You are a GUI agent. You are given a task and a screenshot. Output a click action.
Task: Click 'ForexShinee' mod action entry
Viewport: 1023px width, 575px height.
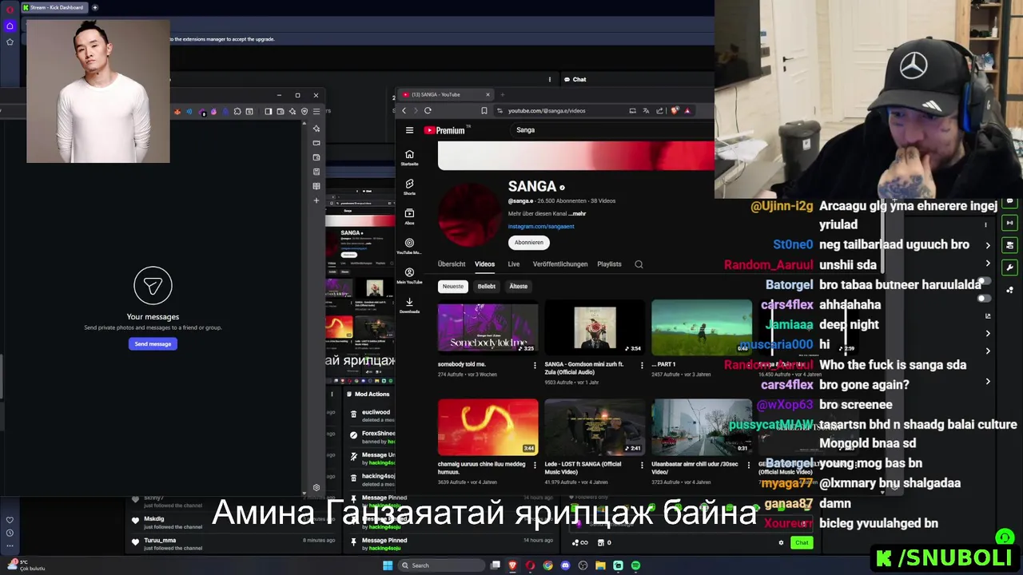(372, 437)
